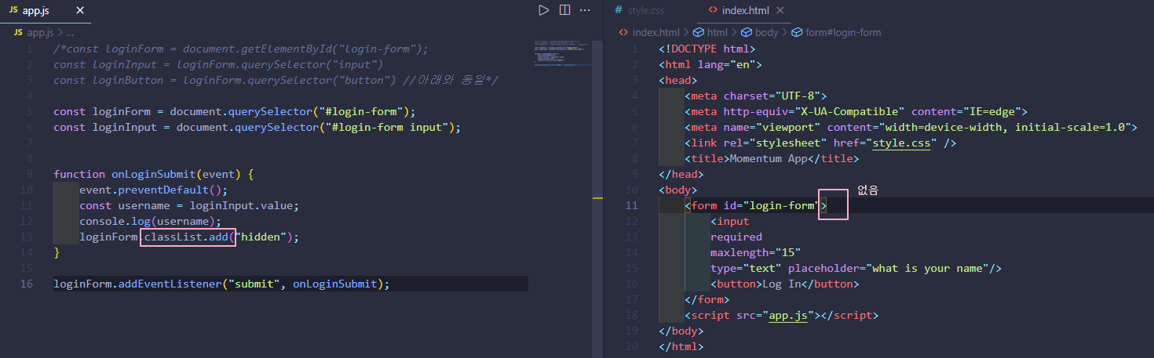This screenshot has width=1154, height=358.
Task: Click 'const username = loginInput.value;' line
Action: [189, 205]
